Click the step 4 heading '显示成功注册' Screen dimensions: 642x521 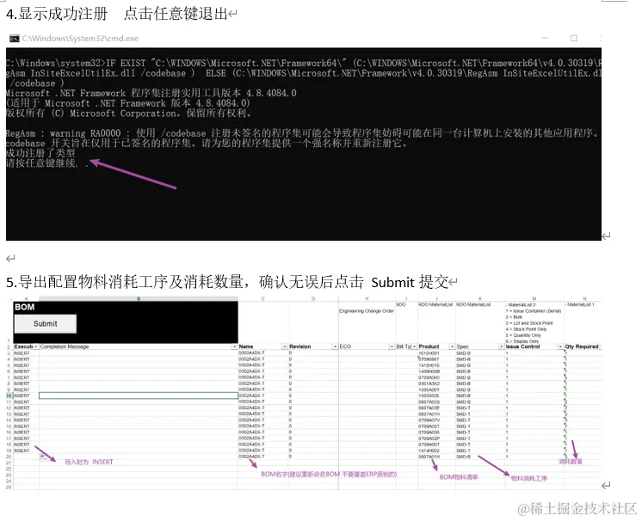pyautogui.click(x=63, y=14)
